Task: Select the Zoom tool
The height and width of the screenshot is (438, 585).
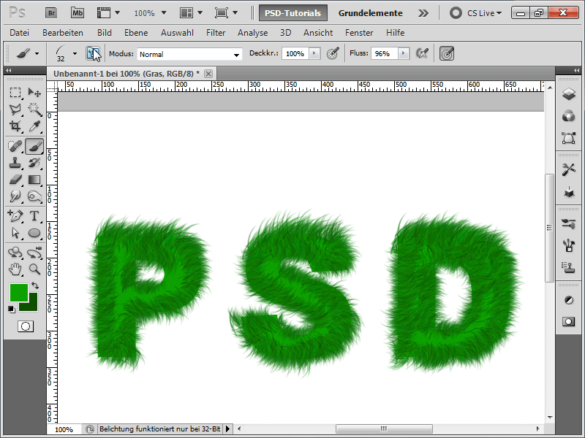Action: (34, 269)
